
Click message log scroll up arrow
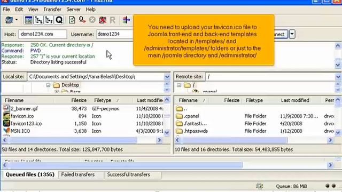[338, 45]
